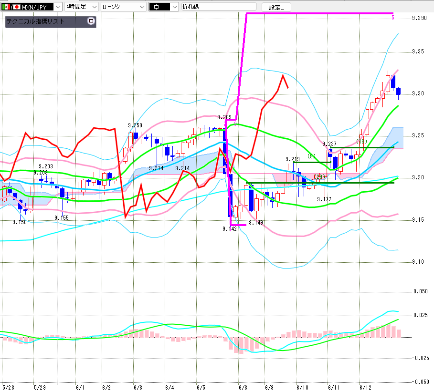This screenshot has height=392, width=434.
Task: Click the 9.219 price label
Action: point(293,159)
